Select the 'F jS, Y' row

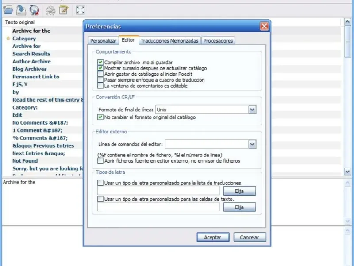point(20,84)
